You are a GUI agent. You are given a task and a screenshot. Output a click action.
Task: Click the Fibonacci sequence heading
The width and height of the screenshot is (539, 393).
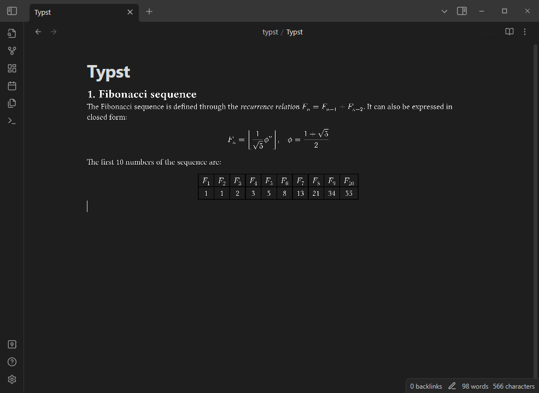142,94
